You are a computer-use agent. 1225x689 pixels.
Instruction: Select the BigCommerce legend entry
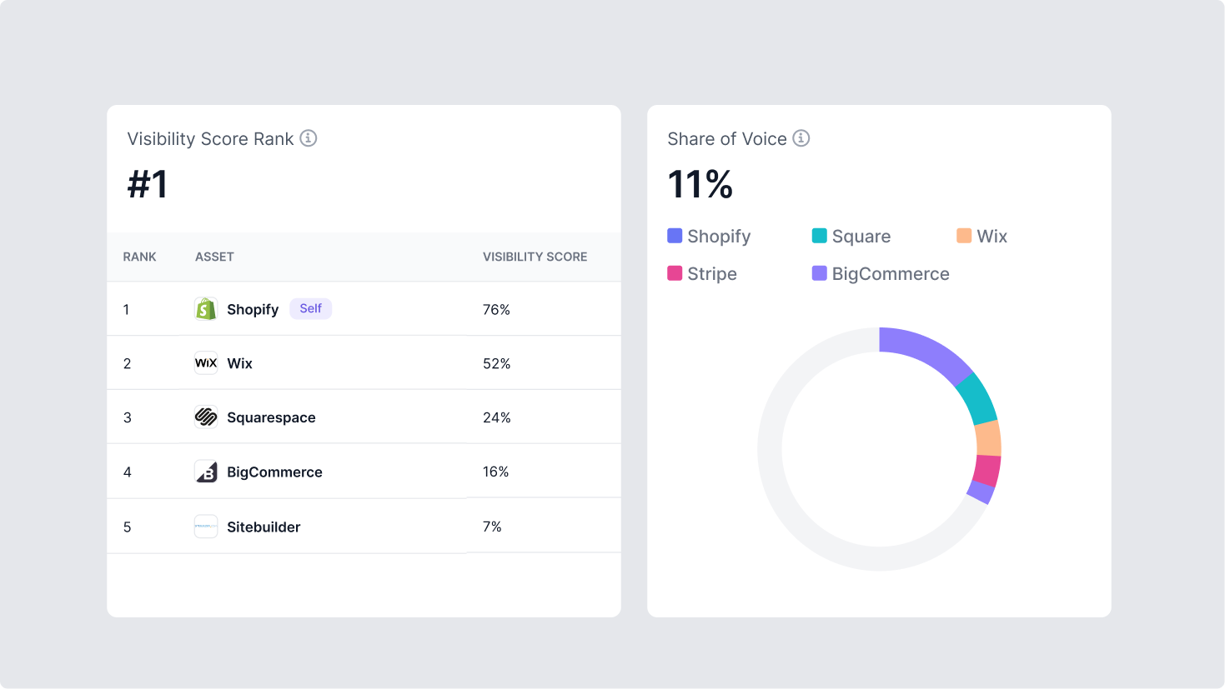click(x=879, y=273)
